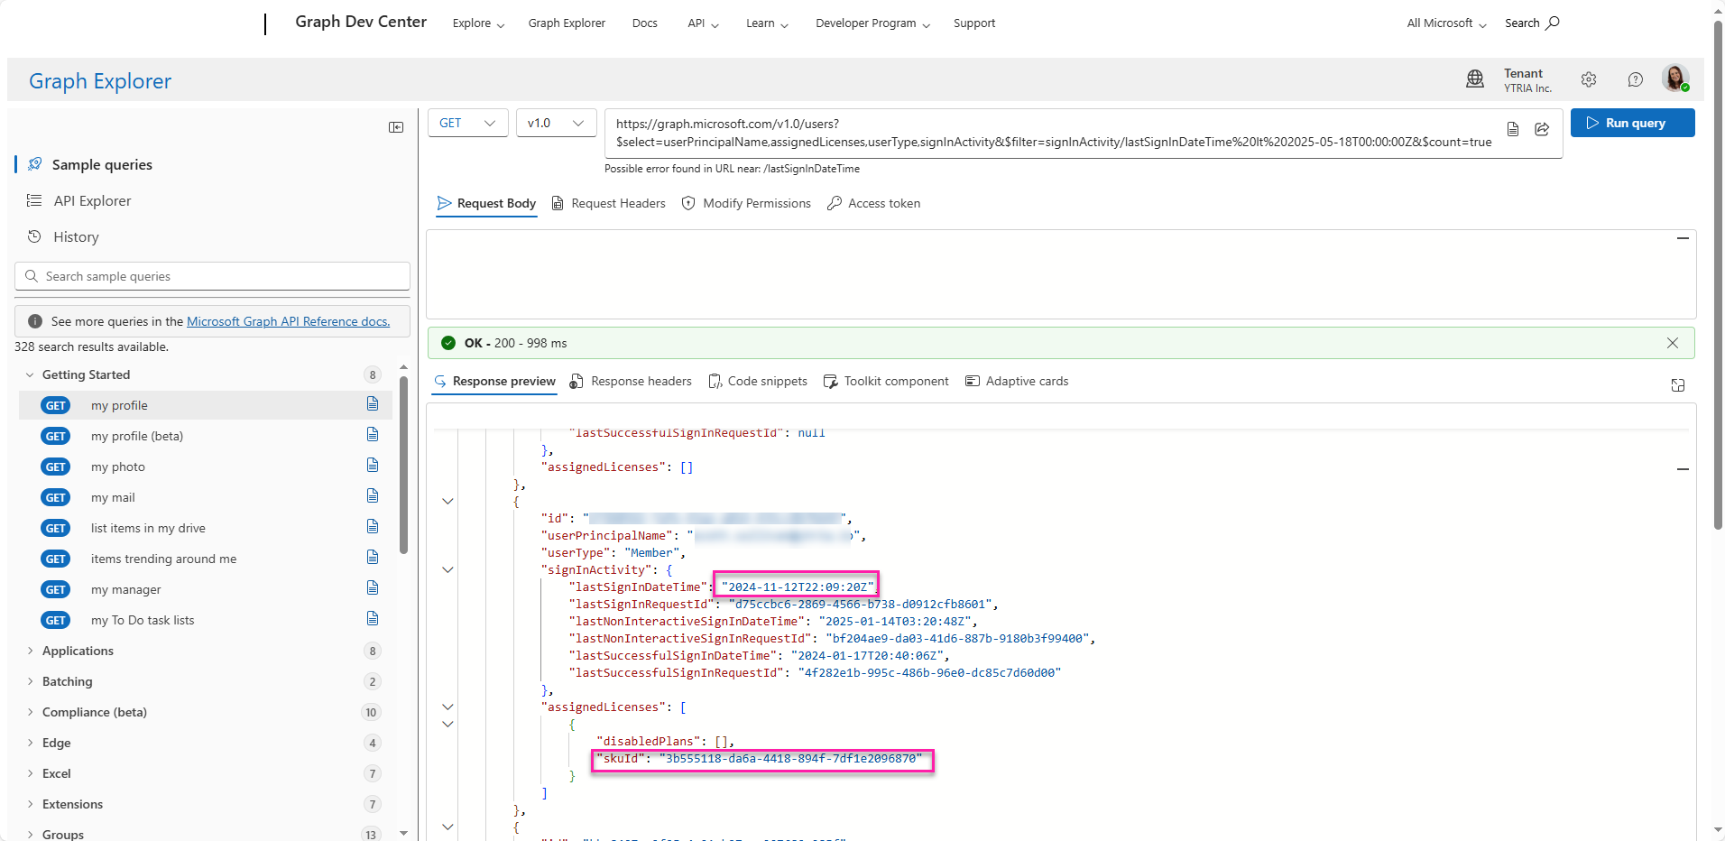1725x841 pixels.
Task: Click the sample queries list scrollbar
Action: coord(403,465)
